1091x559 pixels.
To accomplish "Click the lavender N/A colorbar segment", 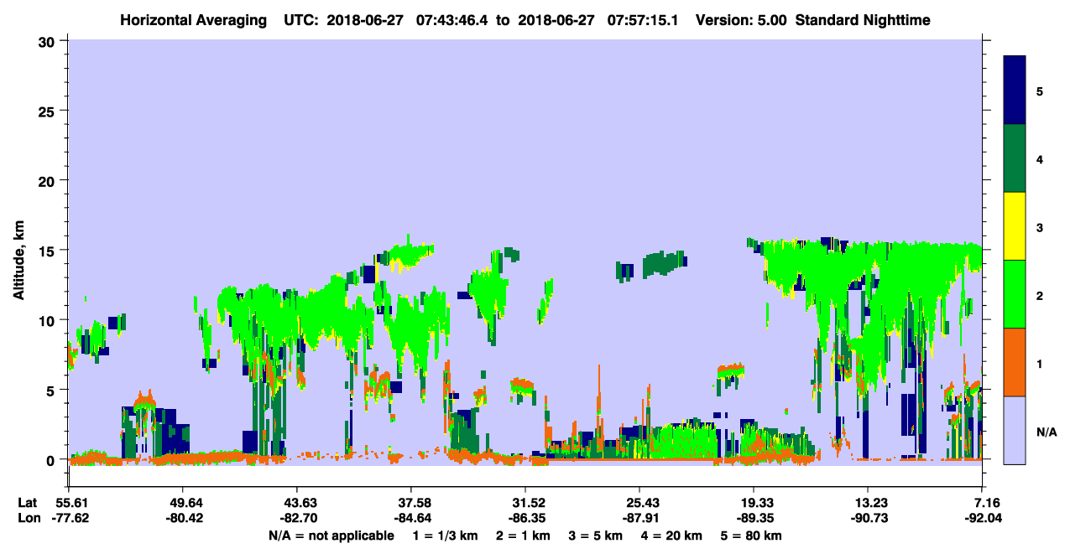I will [1015, 430].
